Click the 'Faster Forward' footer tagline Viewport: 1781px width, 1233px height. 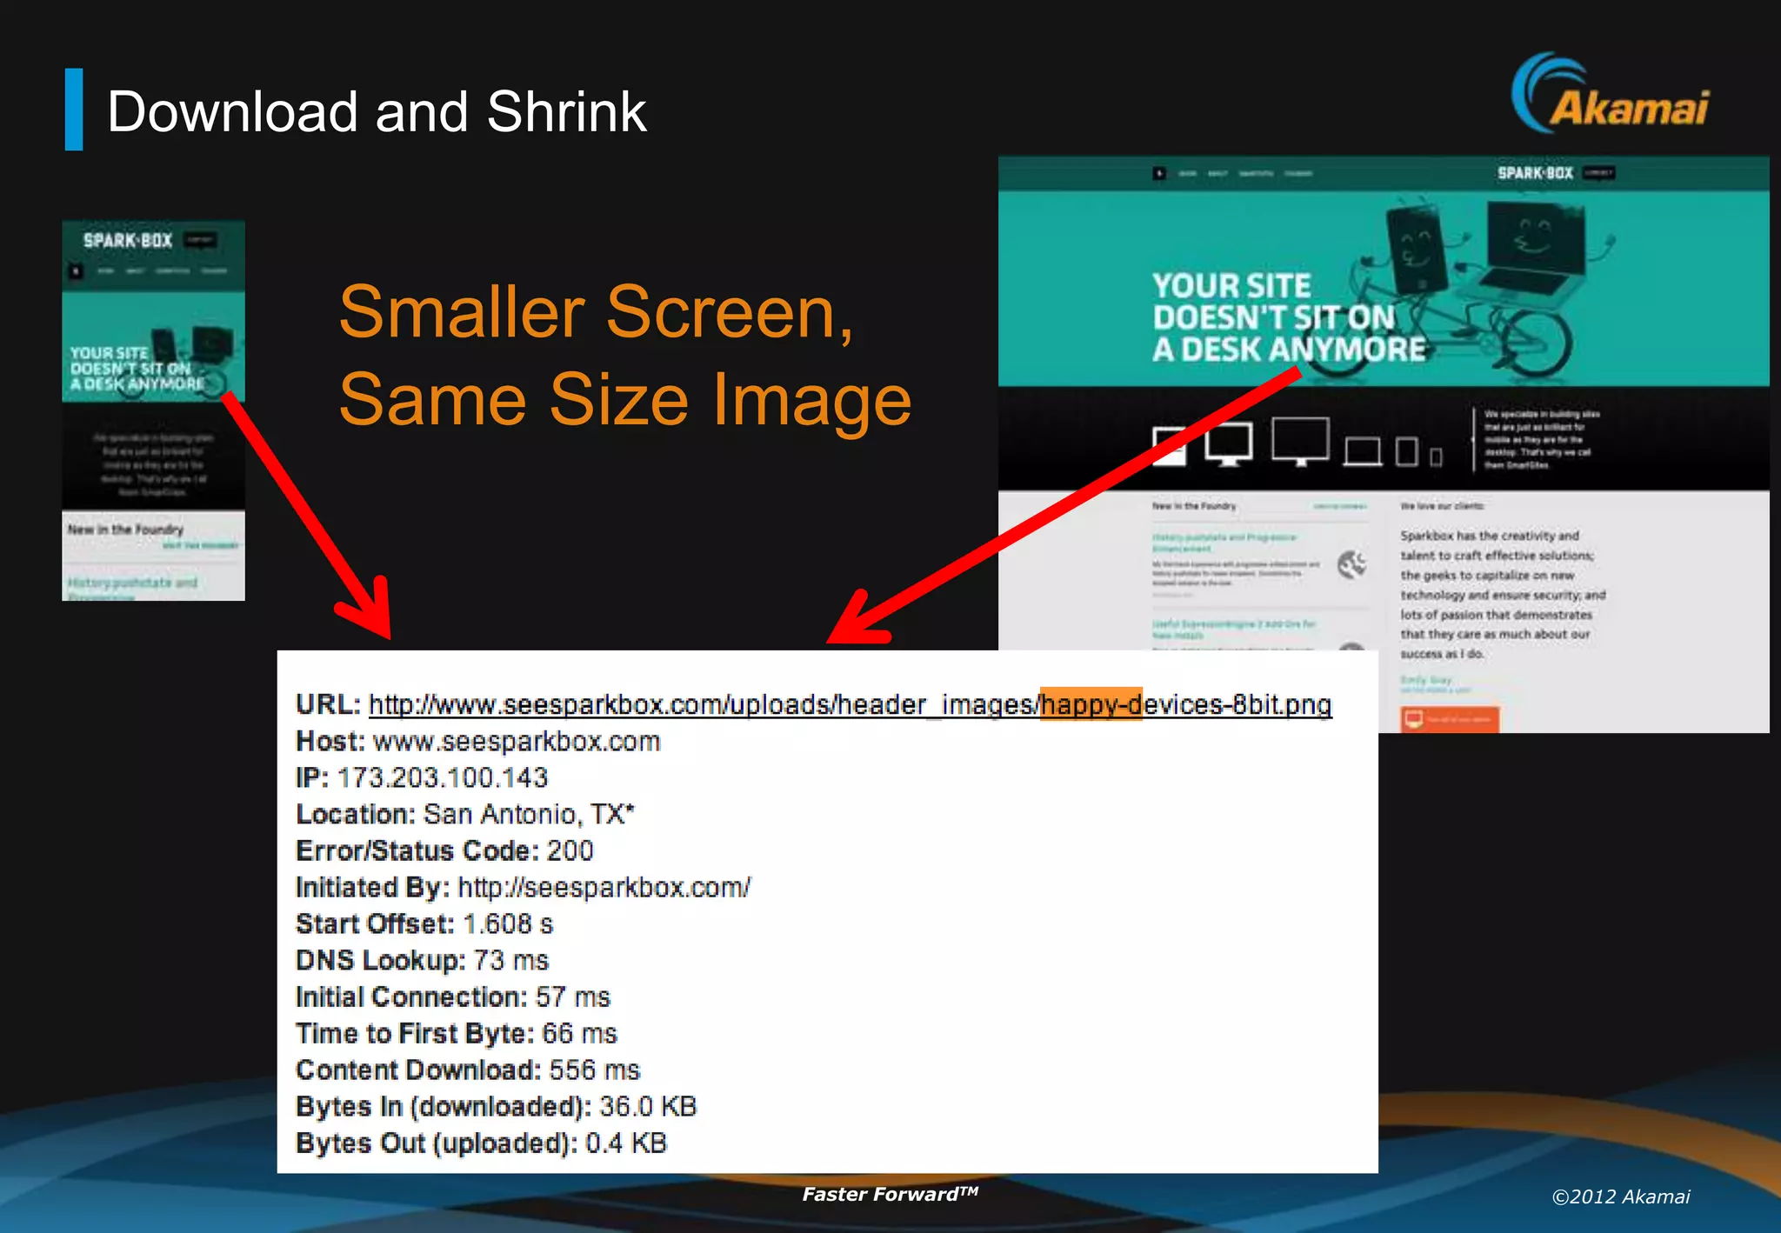890,1194
